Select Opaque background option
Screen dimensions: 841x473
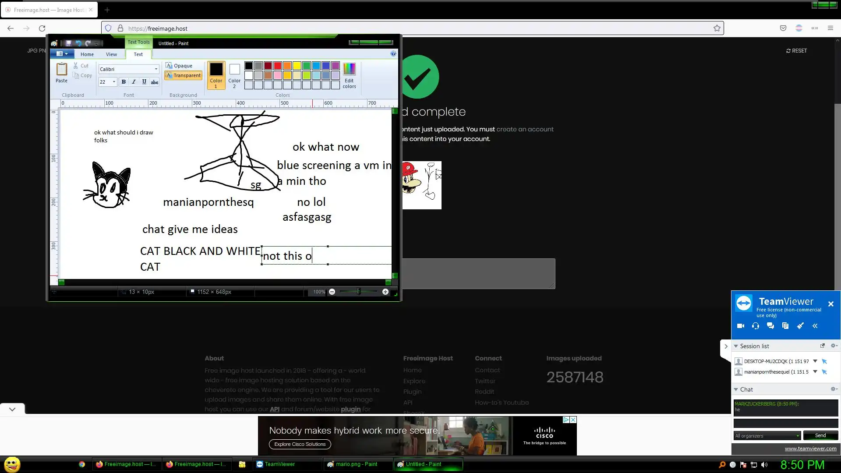click(179, 66)
